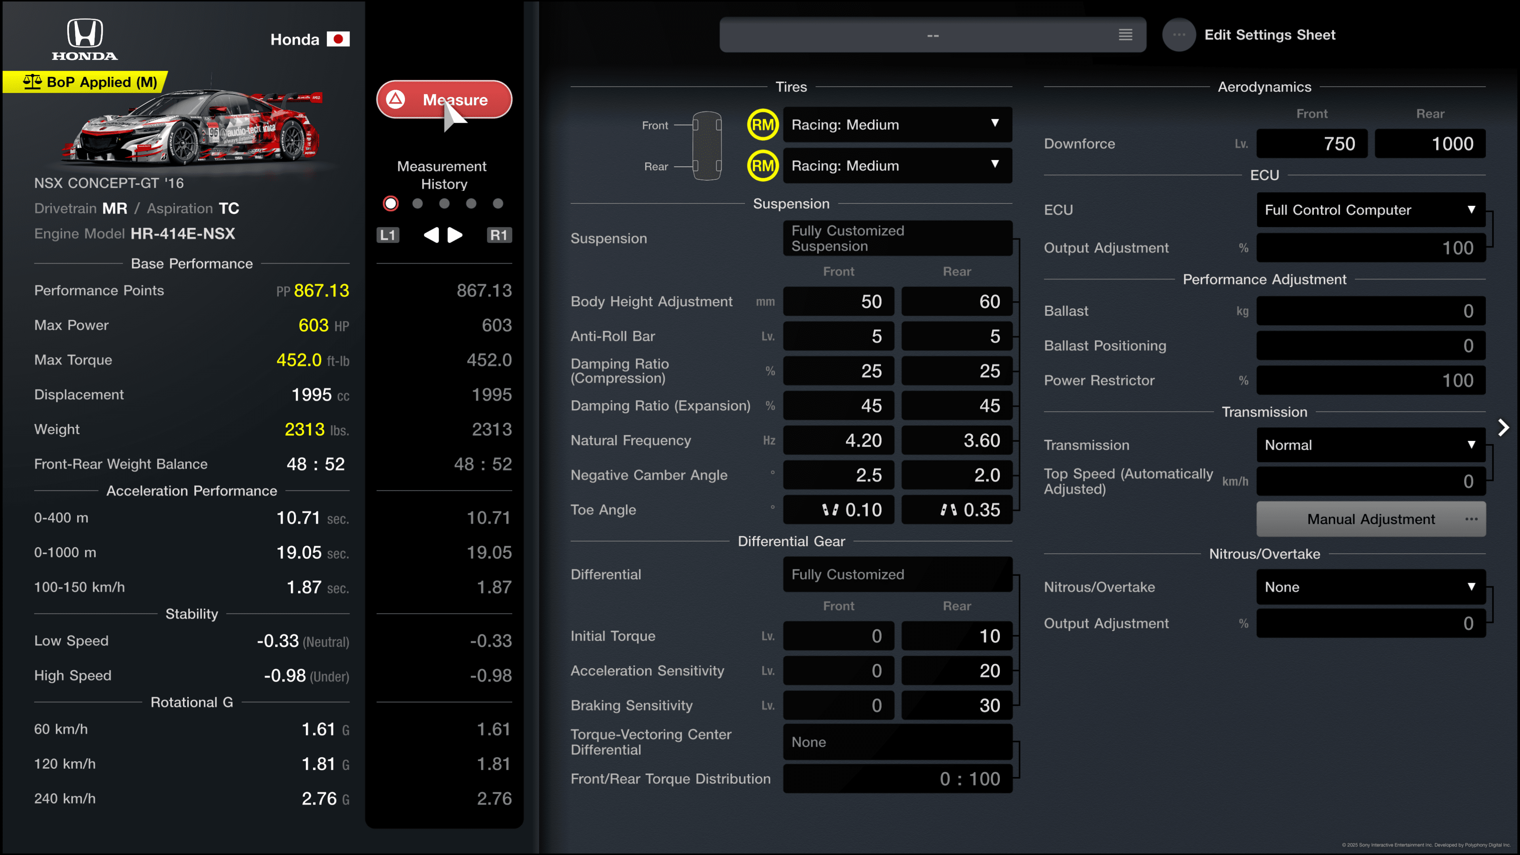
Task: Click rear Toe Angle toe-in icon field
Action: [957, 510]
